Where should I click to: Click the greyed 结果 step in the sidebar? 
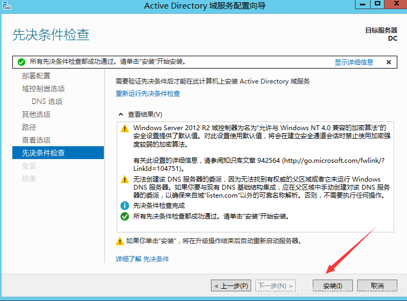[29, 179]
